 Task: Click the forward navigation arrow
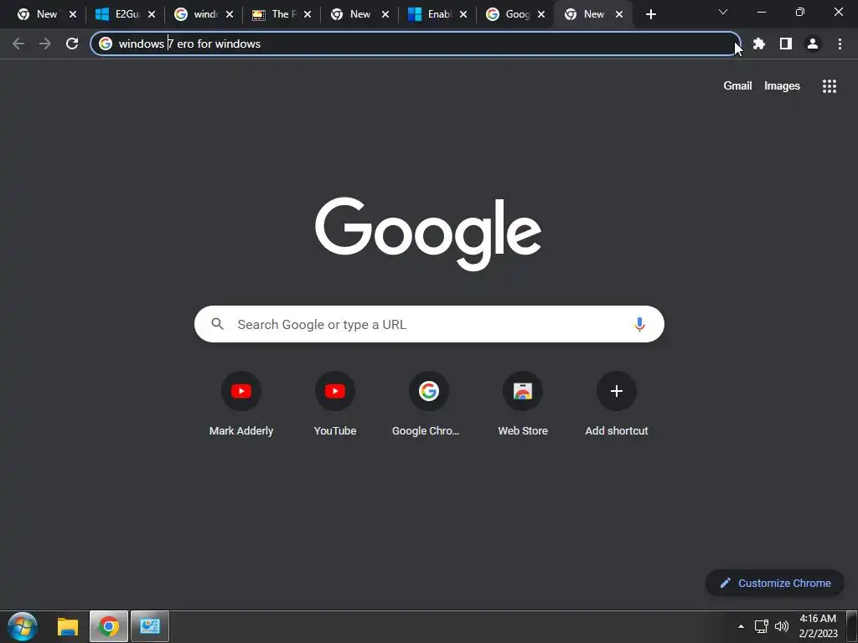45,44
